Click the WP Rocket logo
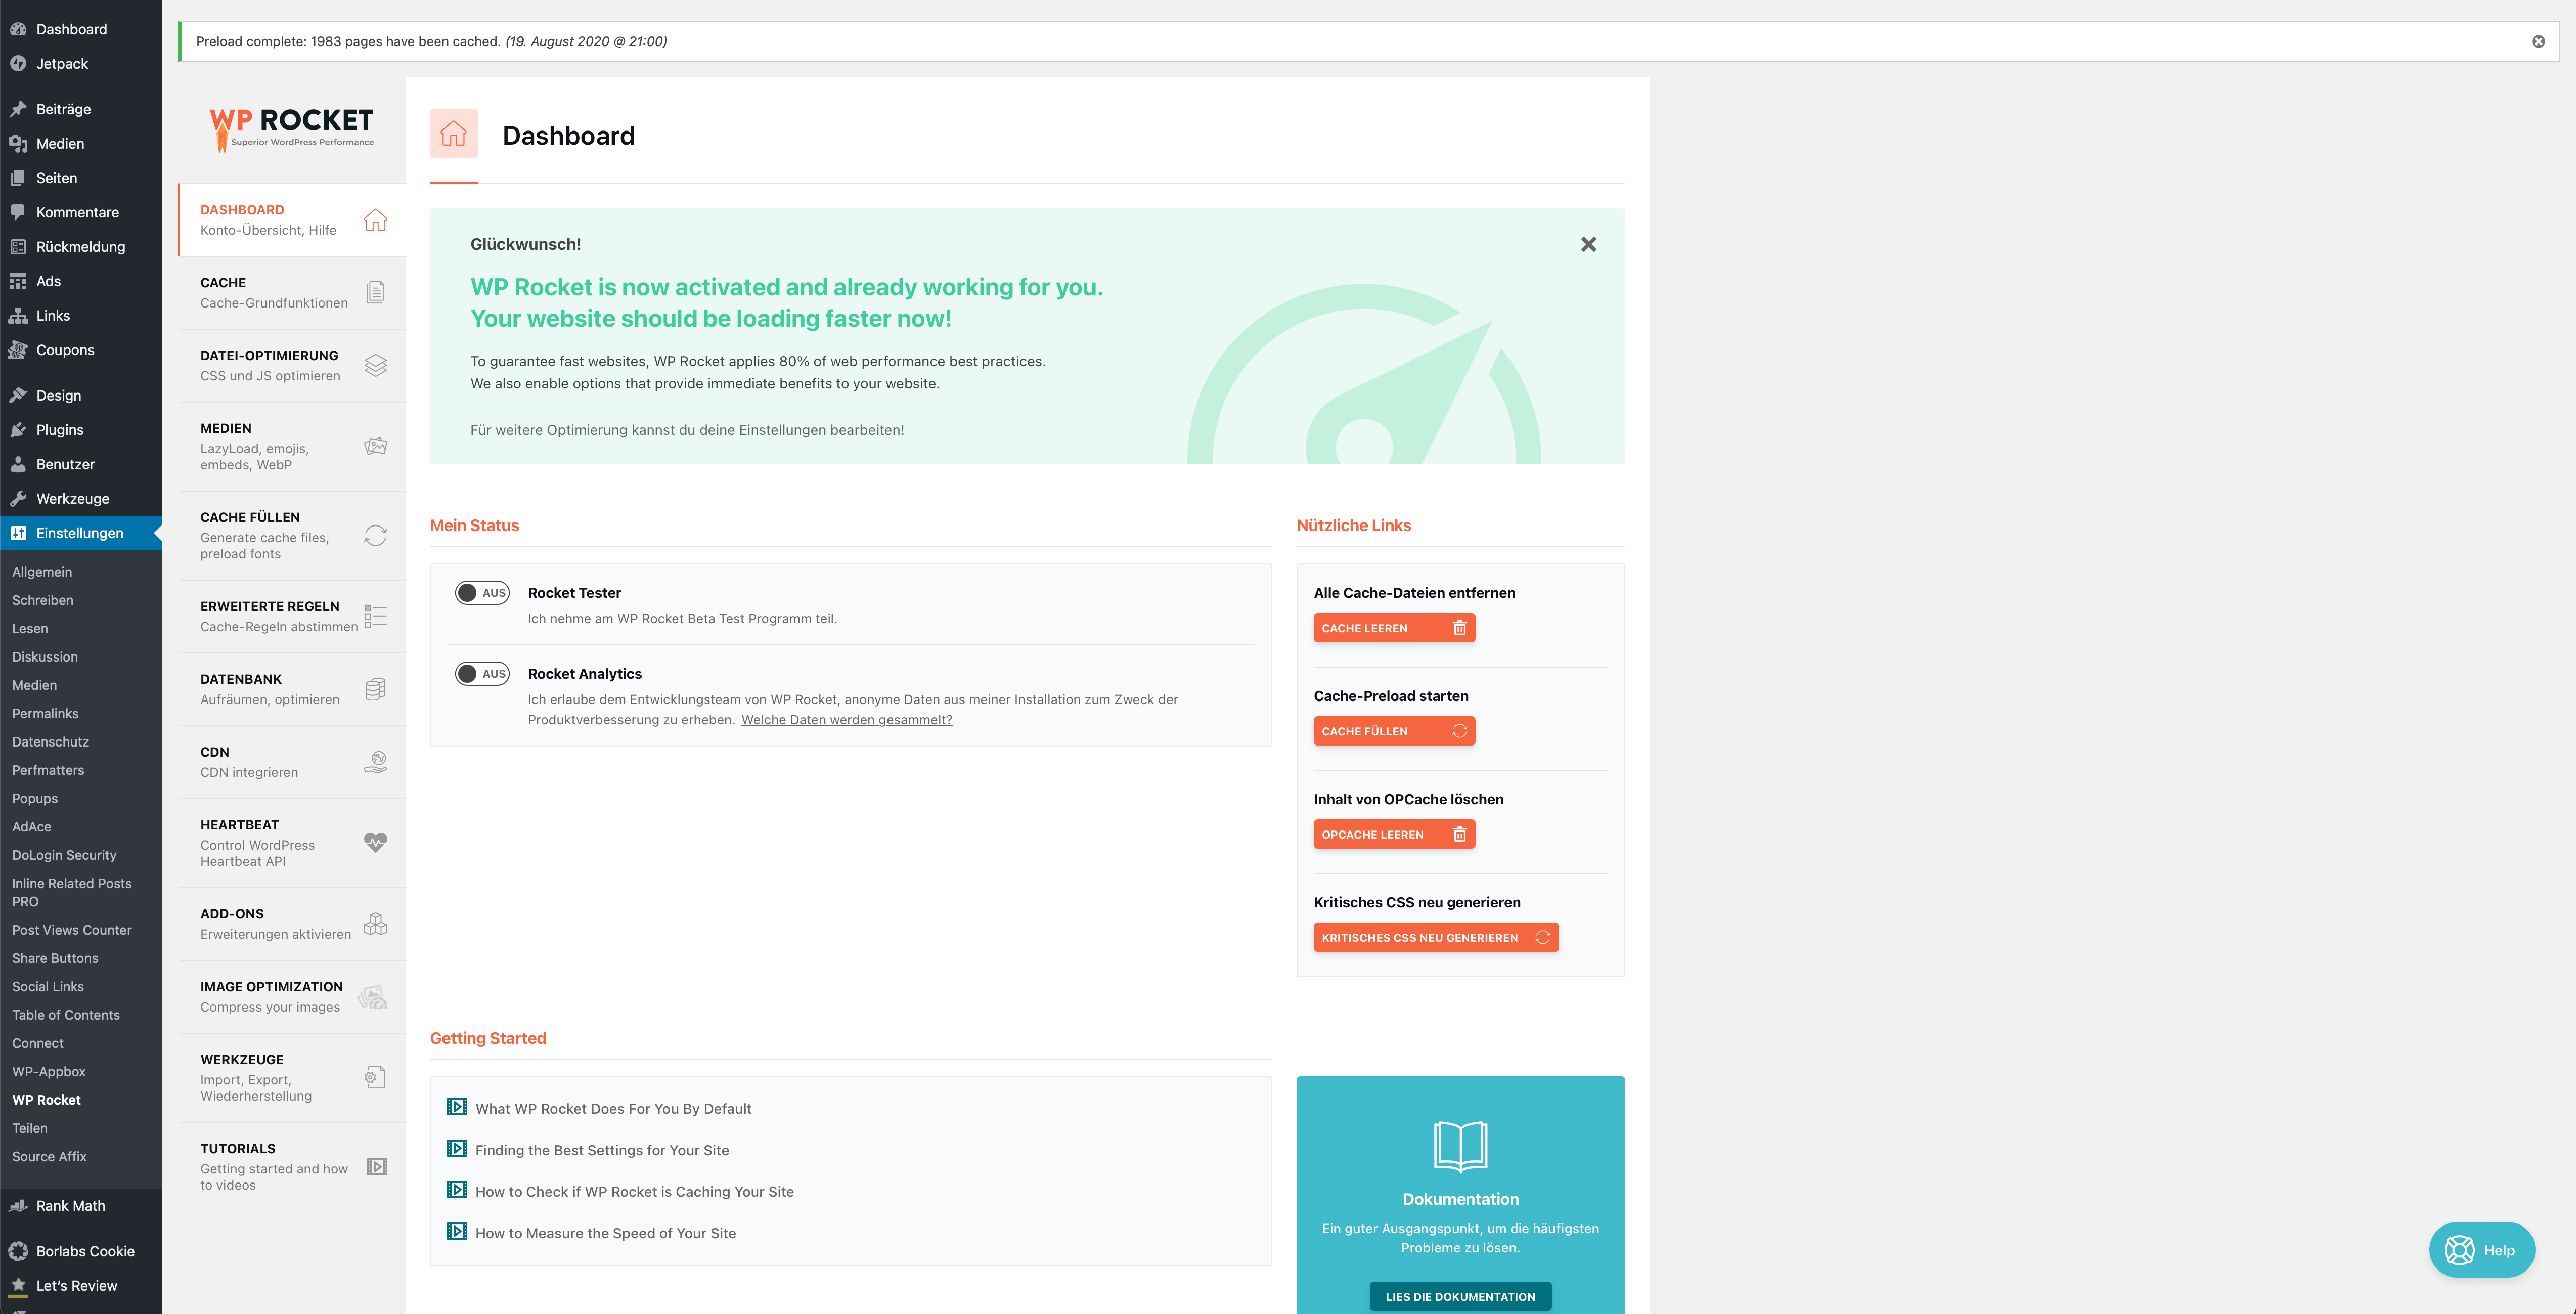Screen dimensions: 2576x1314 [291, 130]
